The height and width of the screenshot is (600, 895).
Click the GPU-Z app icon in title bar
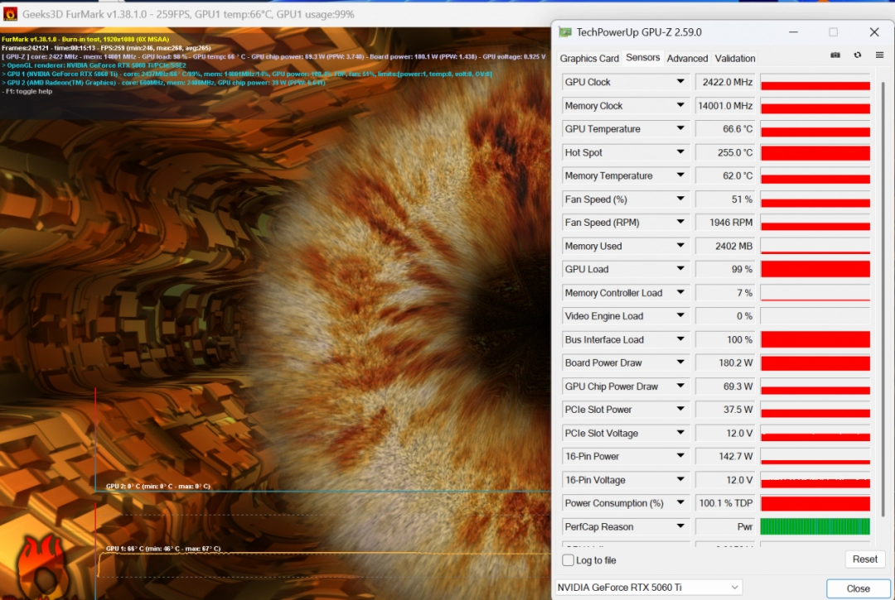click(564, 32)
